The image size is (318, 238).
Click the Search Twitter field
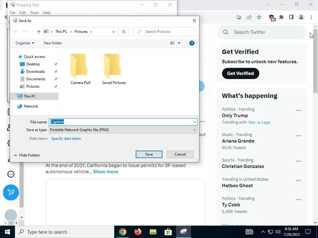point(261,32)
